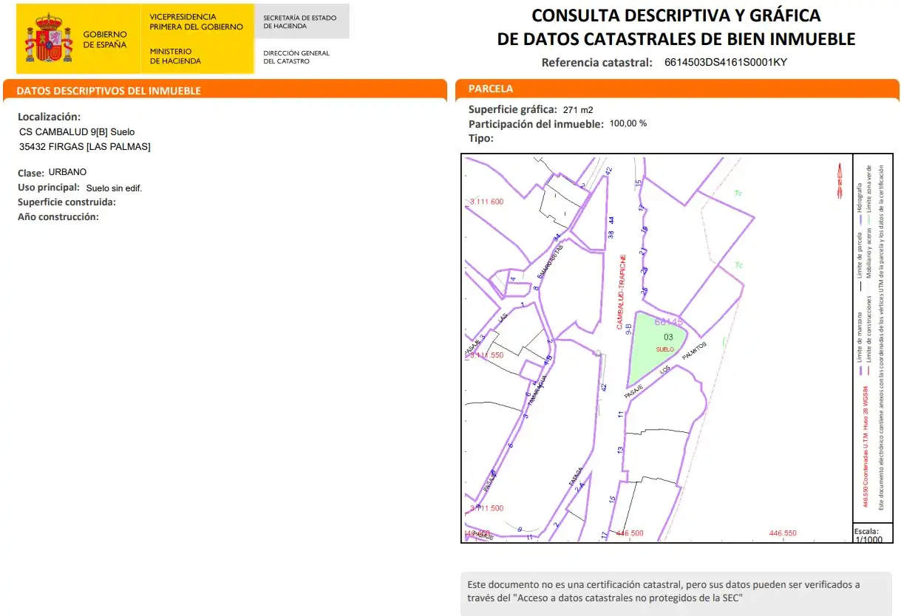Viewport: 901px width, 616px height.
Task: Click the Escala 1/1000 scale box
Action: [x=868, y=535]
